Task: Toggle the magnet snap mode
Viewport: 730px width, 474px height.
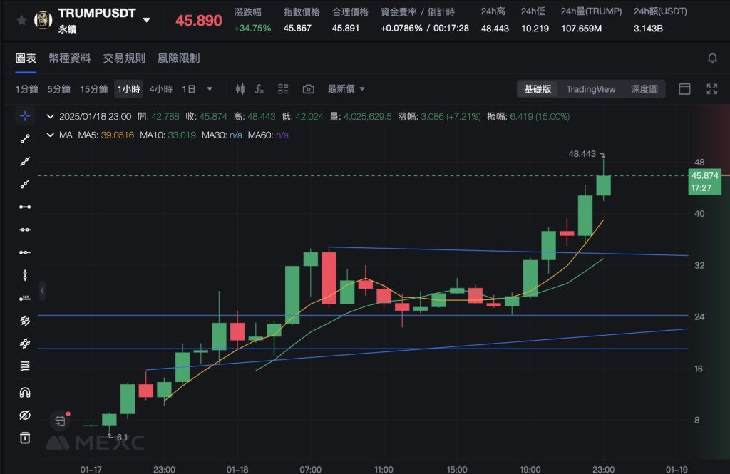Action: click(25, 393)
